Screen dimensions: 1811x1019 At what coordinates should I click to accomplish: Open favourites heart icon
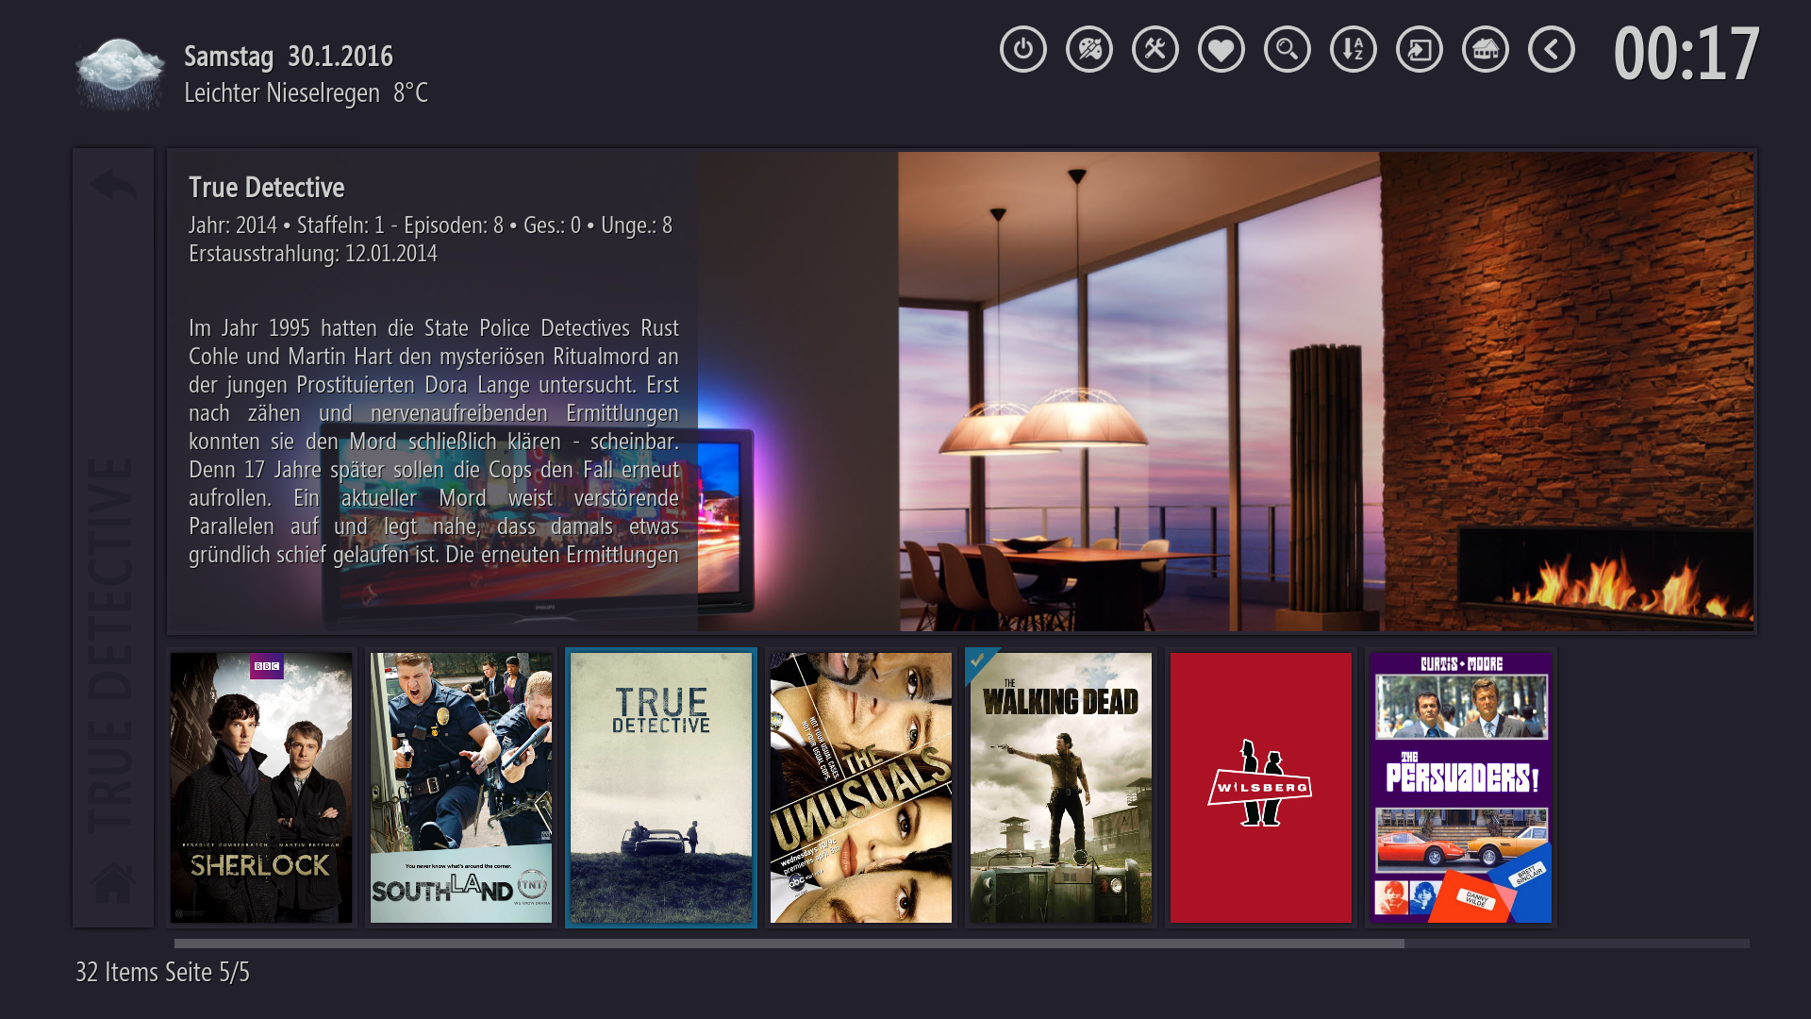[1221, 49]
